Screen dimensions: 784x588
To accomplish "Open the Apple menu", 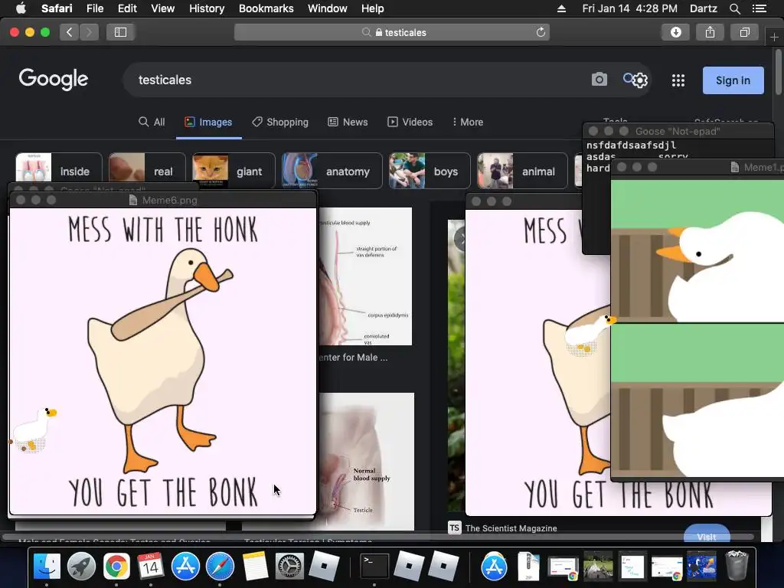I will point(21,8).
